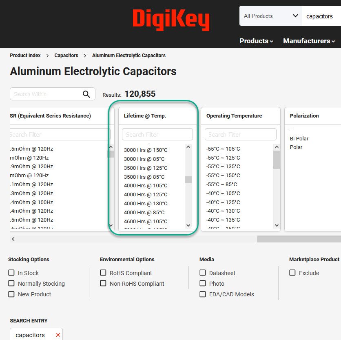Image resolution: width=341 pixels, height=340 pixels.
Task: Go to Product Index breadcrumb
Action: coord(25,56)
